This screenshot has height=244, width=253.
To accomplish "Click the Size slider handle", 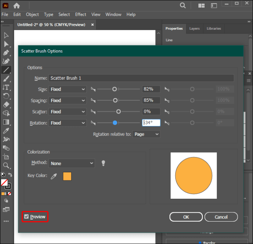I will coord(114,89).
